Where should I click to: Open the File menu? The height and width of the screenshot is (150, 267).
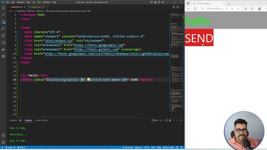[8, 2]
